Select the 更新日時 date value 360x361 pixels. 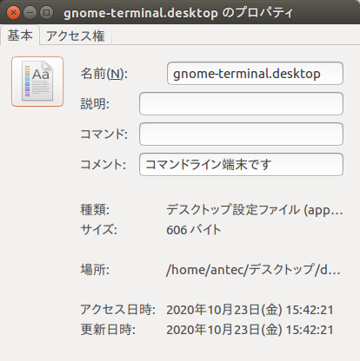click(250, 330)
